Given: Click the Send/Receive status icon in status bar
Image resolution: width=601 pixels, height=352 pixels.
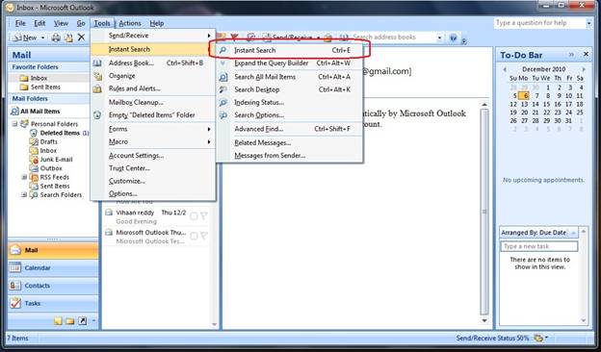Looking at the screenshot, I should (539, 339).
